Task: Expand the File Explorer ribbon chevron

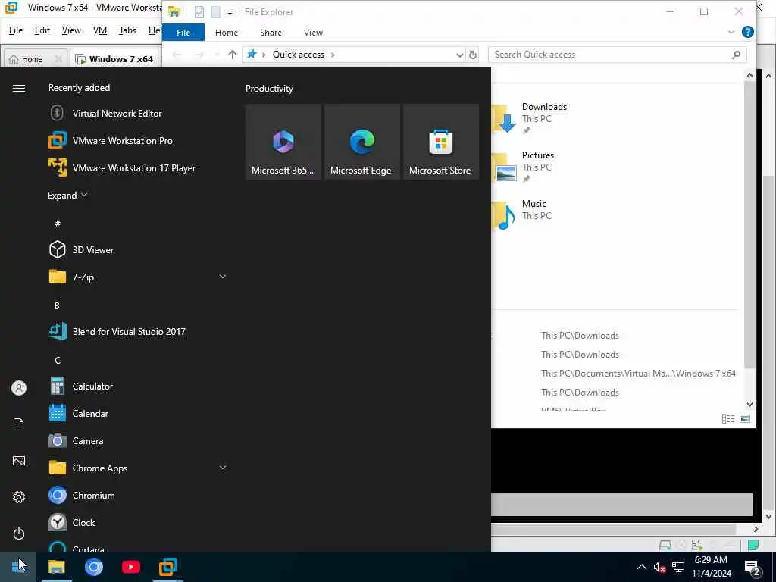Action: tap(731, 32)
